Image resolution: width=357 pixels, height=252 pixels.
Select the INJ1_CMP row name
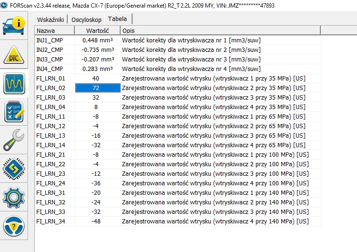pyautogui.click(x=50, y=40)
